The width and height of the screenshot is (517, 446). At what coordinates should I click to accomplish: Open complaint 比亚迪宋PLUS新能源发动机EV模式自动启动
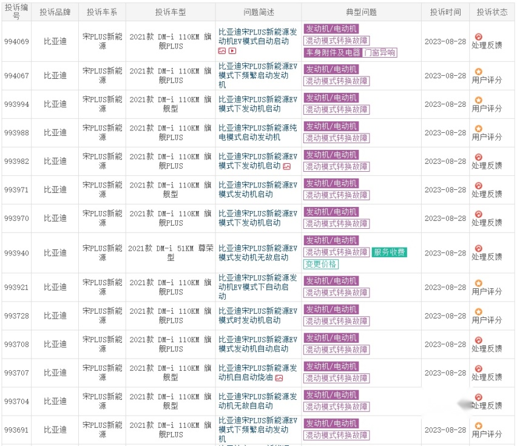pyautogui.click(x=257, y=36)
